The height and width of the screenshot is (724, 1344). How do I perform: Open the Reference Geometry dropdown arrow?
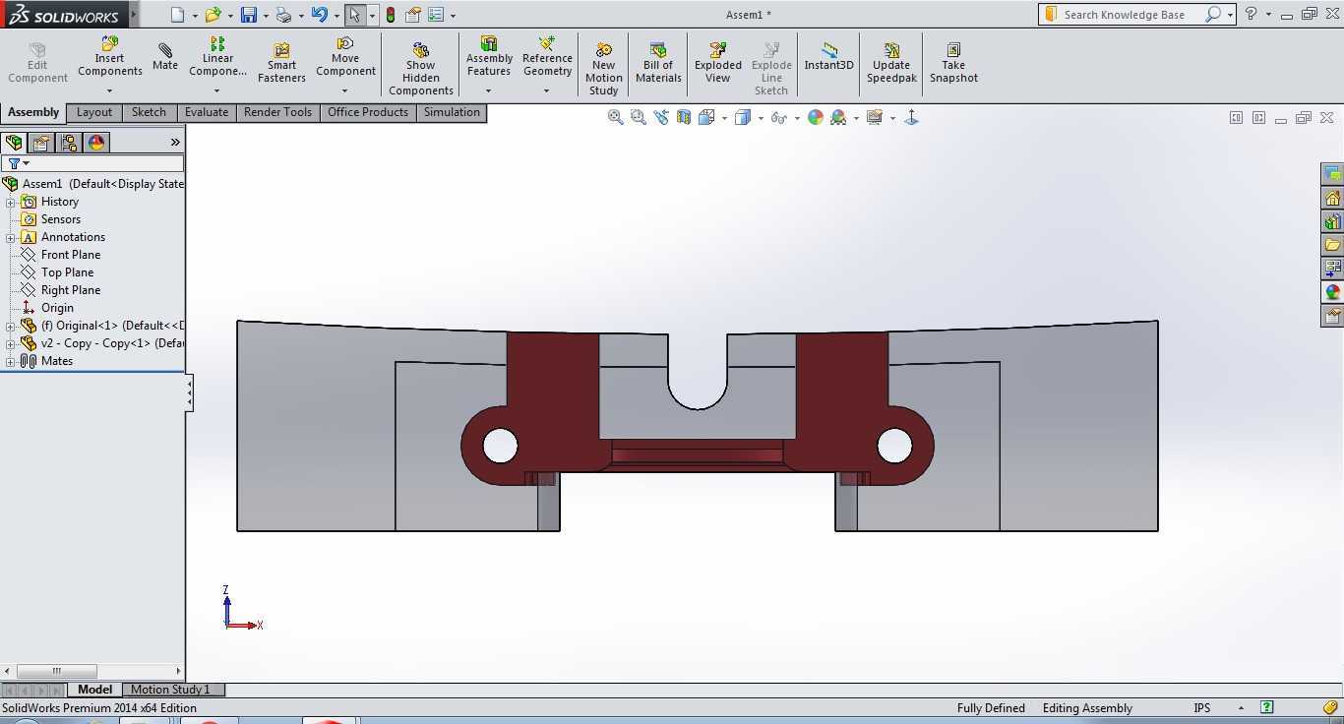click(x=547, y=91)
